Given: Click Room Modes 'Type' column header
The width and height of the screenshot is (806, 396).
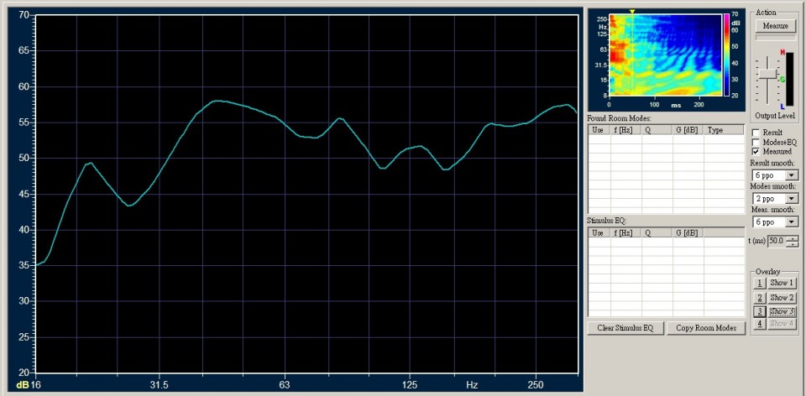Looking at the screenshot, I should click(x=724, y=130).
